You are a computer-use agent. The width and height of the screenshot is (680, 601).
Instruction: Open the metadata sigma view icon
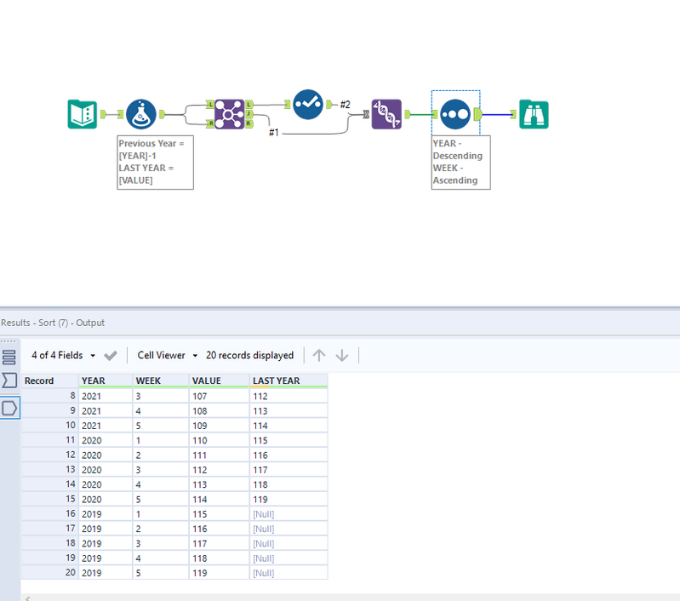point(9,381)
